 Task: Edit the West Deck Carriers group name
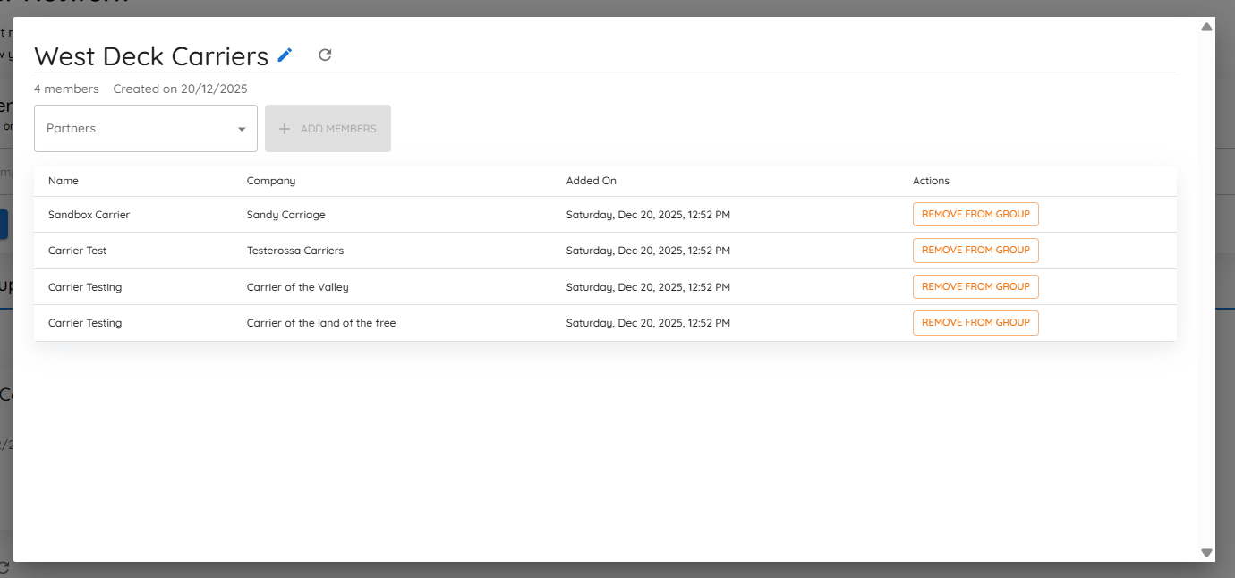click(x=285, y=55)
